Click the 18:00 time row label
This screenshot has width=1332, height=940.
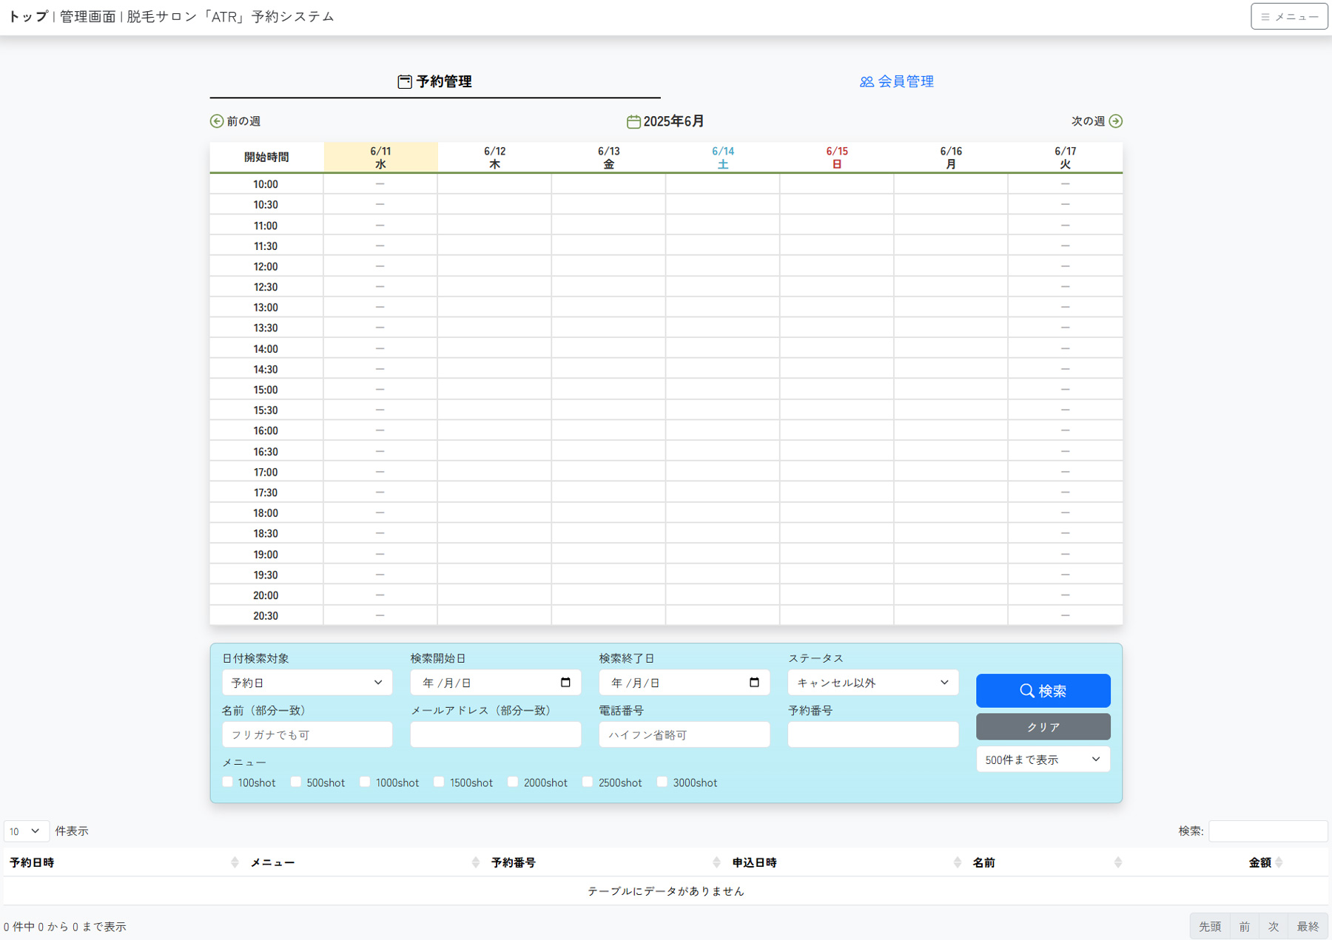(x=266, y=513)
